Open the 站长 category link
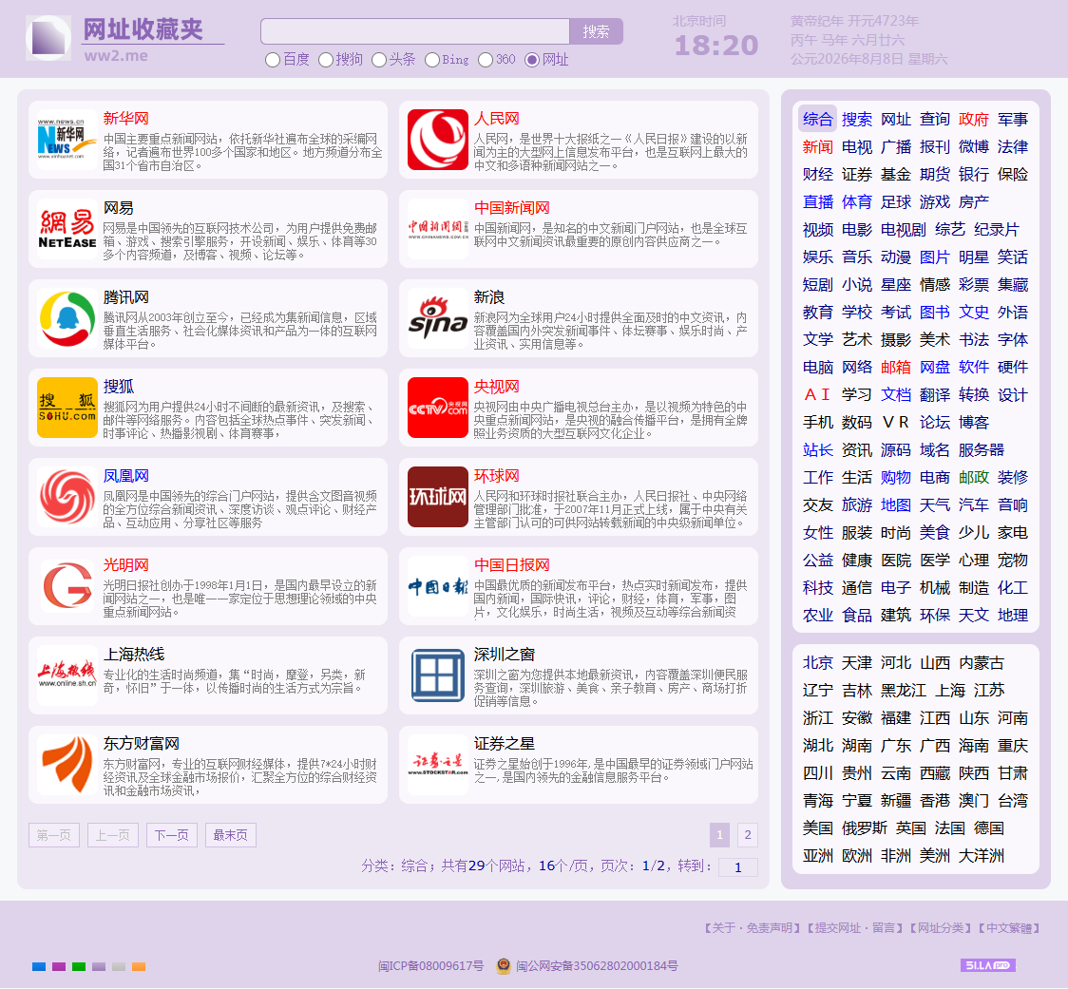This screenshot has width=1068, height=989. (x=817, y=450)
